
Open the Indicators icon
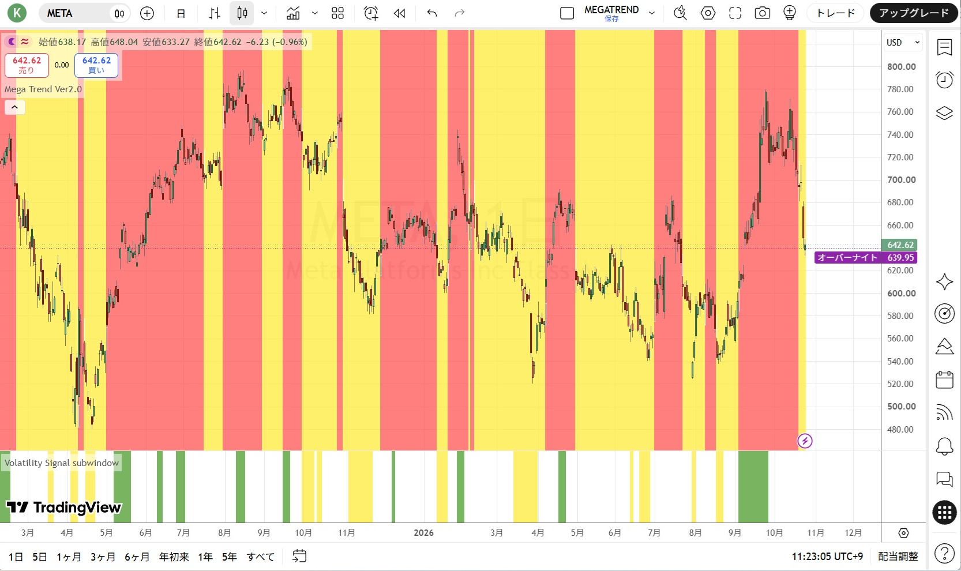[x=293, y=13]
